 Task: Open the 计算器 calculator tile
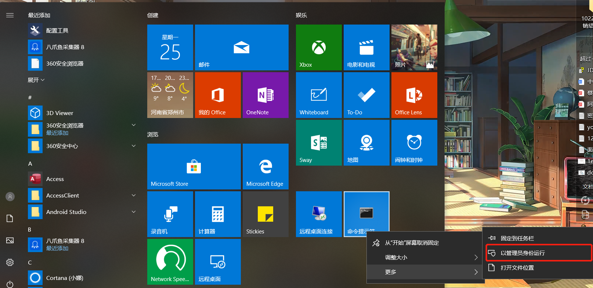click(x=218, y=214)
